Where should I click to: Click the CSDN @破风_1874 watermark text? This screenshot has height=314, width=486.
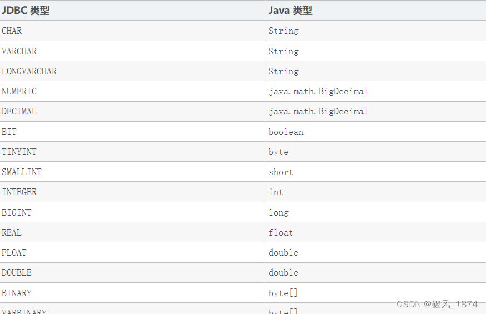(x=437, y=304)
